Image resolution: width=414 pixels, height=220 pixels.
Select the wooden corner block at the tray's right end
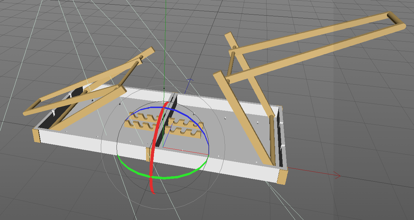(282, 177)
